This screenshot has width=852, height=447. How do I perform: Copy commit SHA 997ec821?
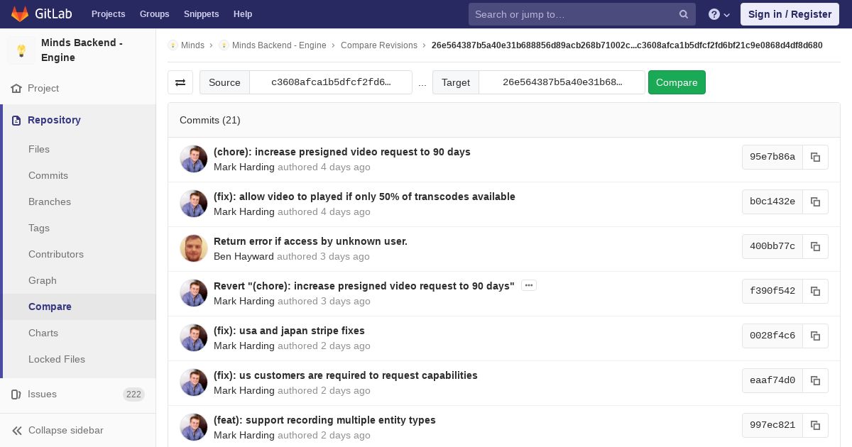click(815, 425)
